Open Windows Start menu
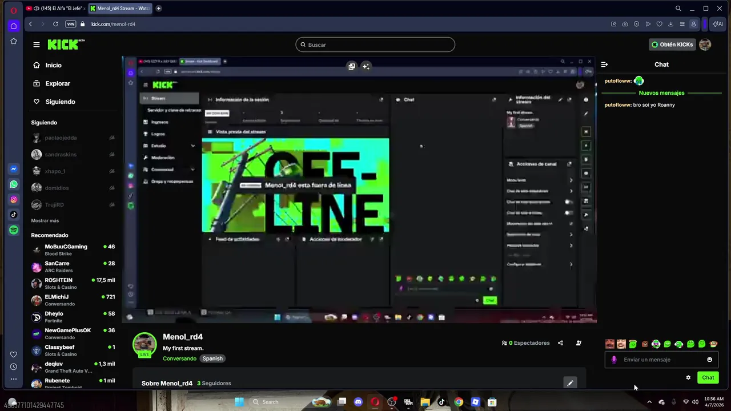This screenshot has width=731, height=411. 239,402
